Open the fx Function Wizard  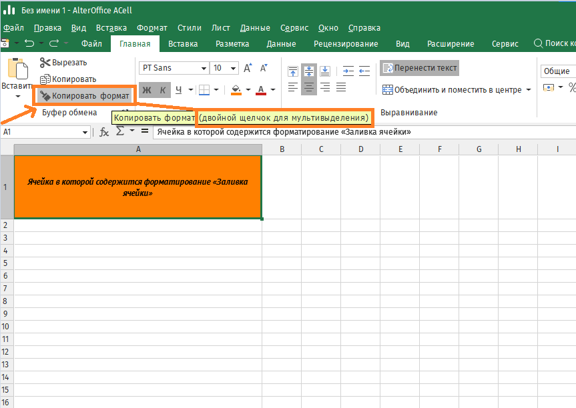pos(104,132)
